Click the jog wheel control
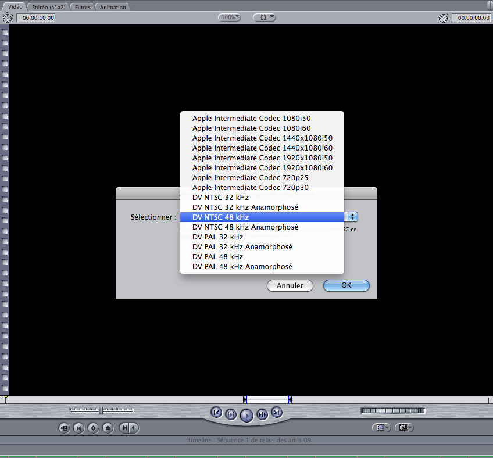This screenshot has height=458, width=493. point(392,410)
